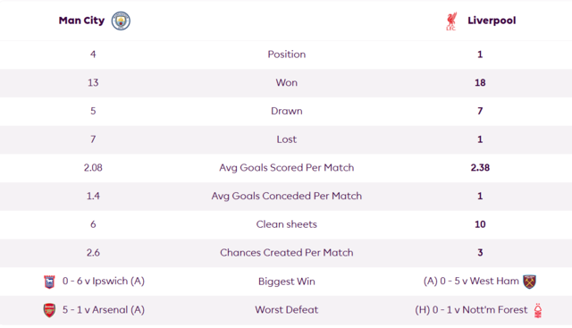Open the 0 - 1 v Nott'm Forest defeat
This screenshot has height=328, width=572.
[x=471, y=310]
